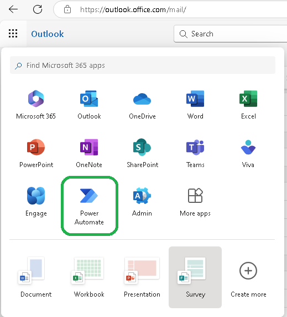Launch PowerPoint from the app grid

36,153
